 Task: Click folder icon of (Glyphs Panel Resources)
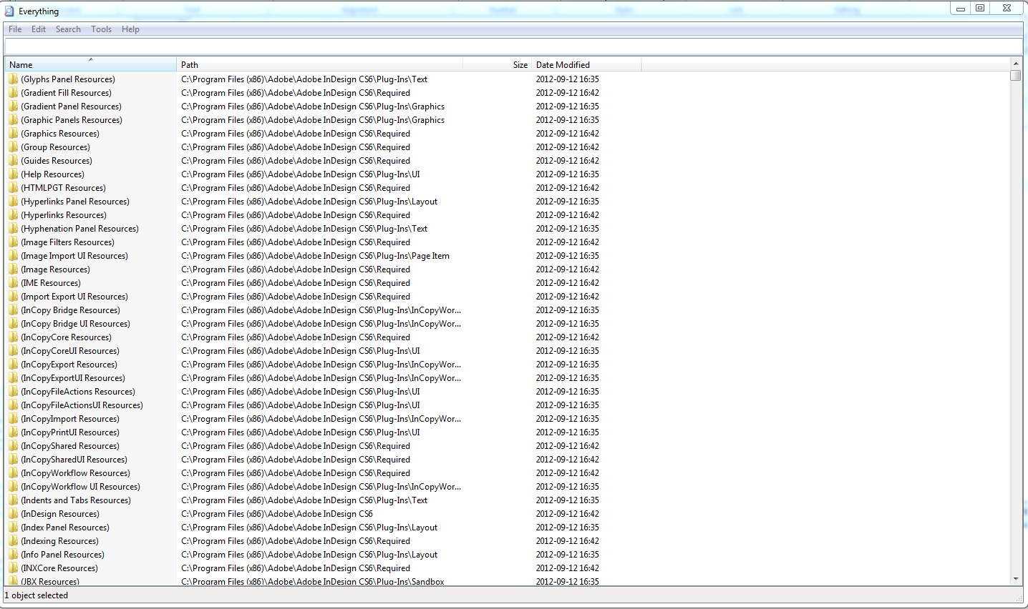click(14, 79)
